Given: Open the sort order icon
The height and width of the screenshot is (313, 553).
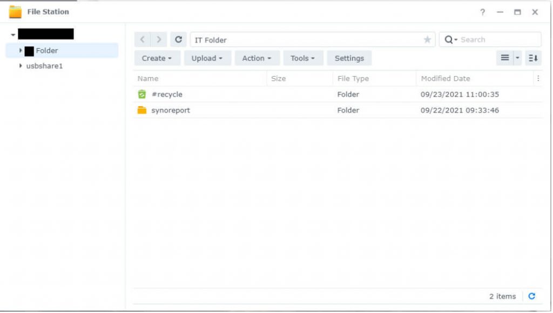Looking at the screenshot, I should pos(533,58).
